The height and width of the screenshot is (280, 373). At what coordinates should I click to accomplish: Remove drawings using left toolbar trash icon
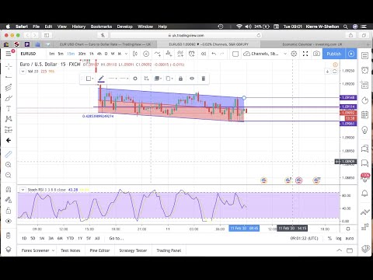[x=9, y=236]
